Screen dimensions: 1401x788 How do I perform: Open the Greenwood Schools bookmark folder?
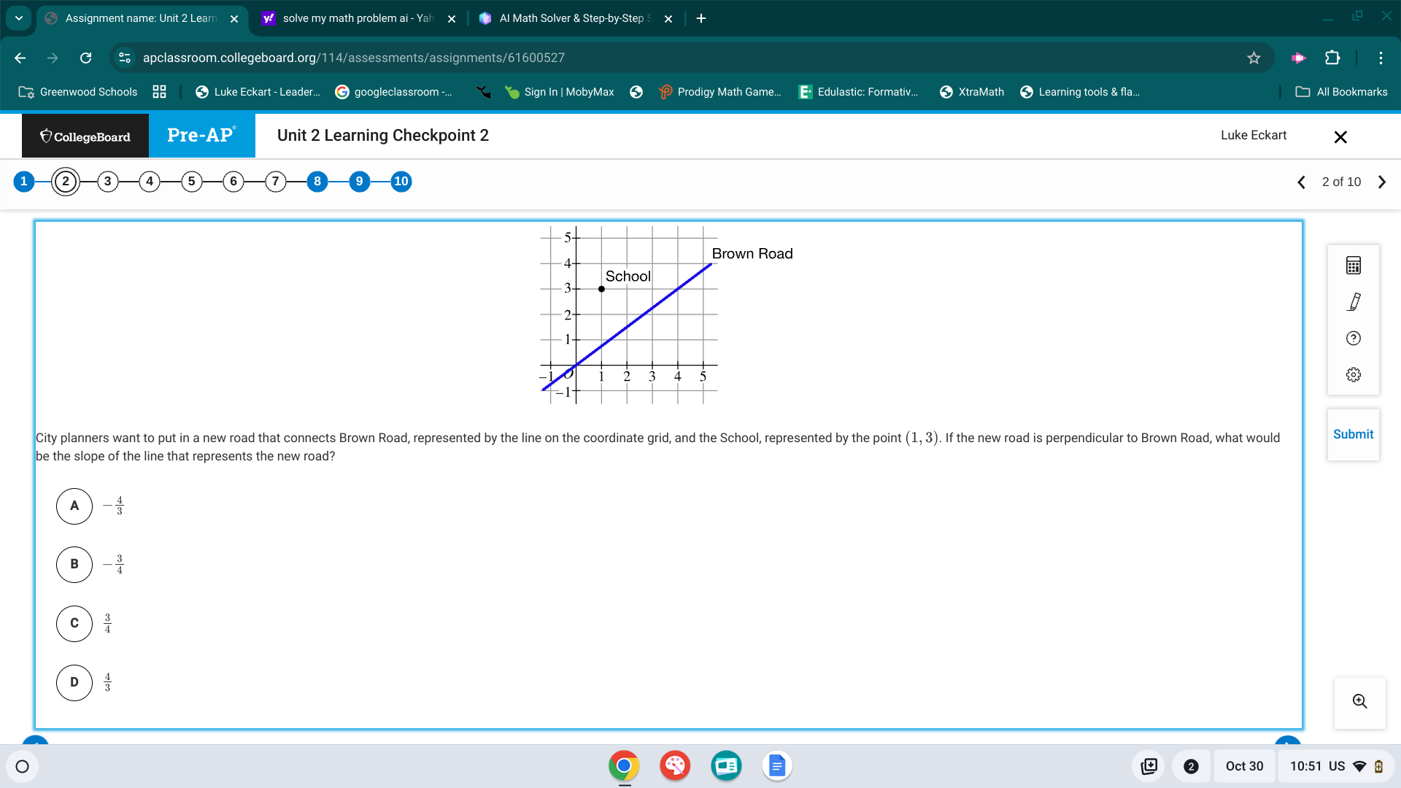point(78,92)
